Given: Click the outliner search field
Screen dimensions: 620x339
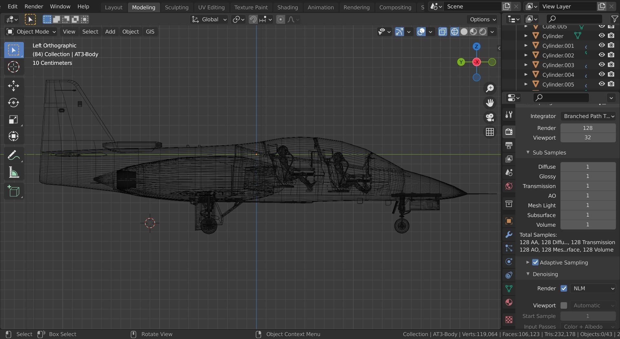Looking at the screenshot, I should pyautogui.click(x=574, y=19).
